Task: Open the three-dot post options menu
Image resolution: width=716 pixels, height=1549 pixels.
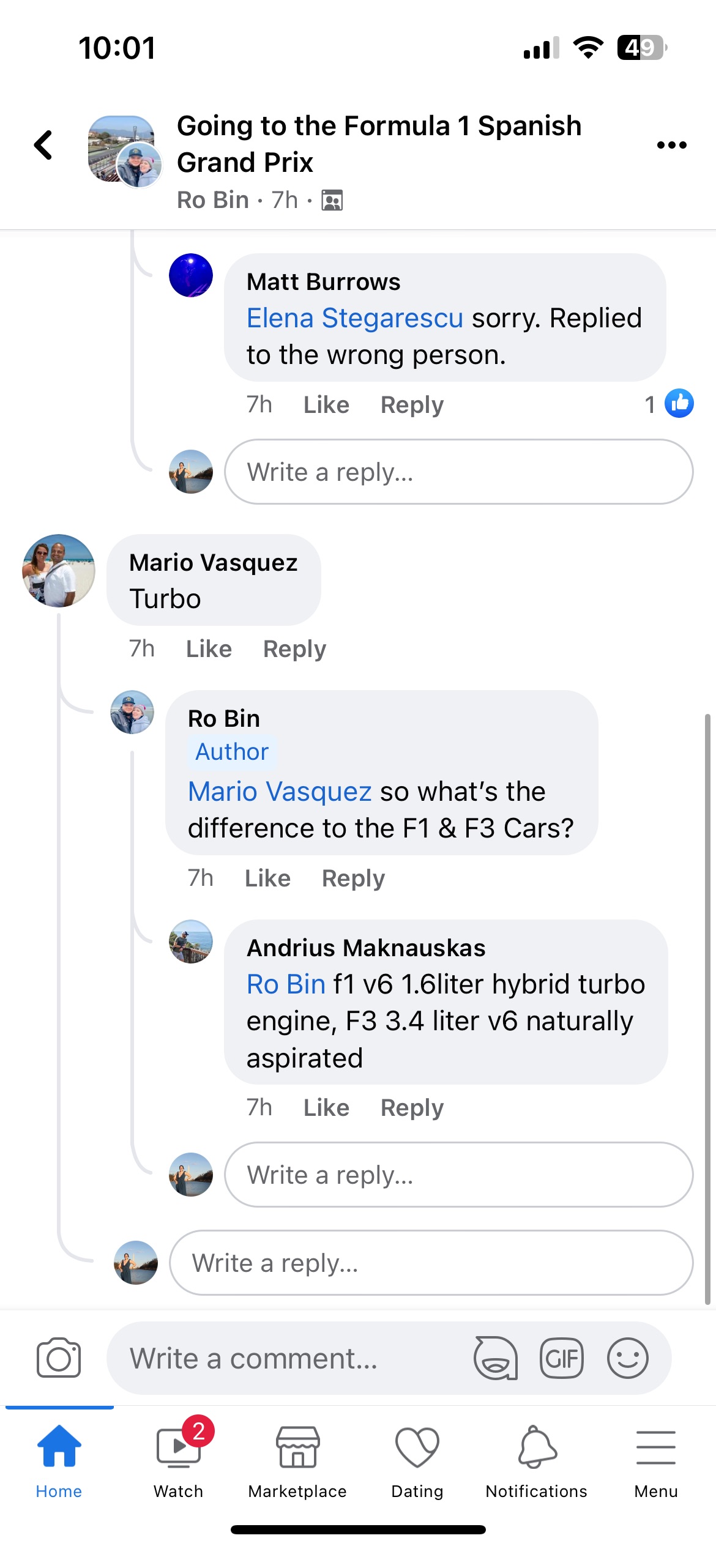Action: click(671, 145)
